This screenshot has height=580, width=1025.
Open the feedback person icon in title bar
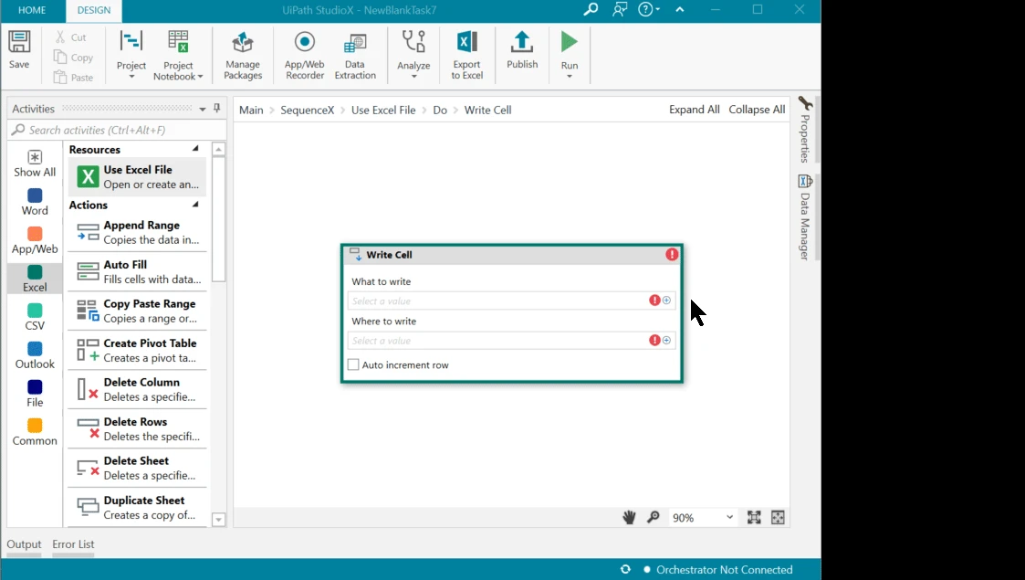coord(619,9)
